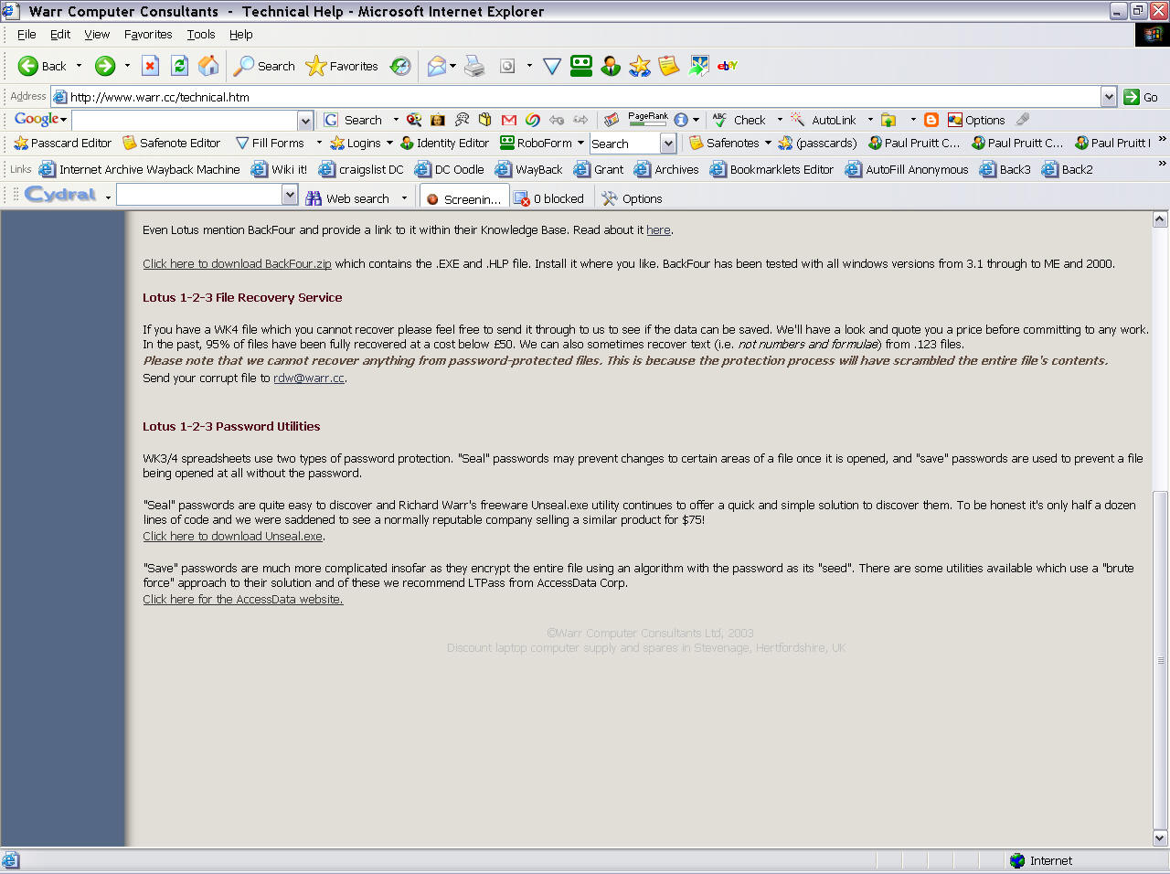Click the Cydral Web search binoculars button
Viewport: 1170px width, 874px height.
[x=347, y=198]
